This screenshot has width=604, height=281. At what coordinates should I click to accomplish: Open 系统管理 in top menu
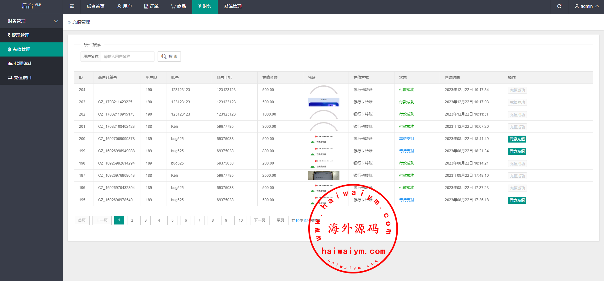(x=233, y=6)
